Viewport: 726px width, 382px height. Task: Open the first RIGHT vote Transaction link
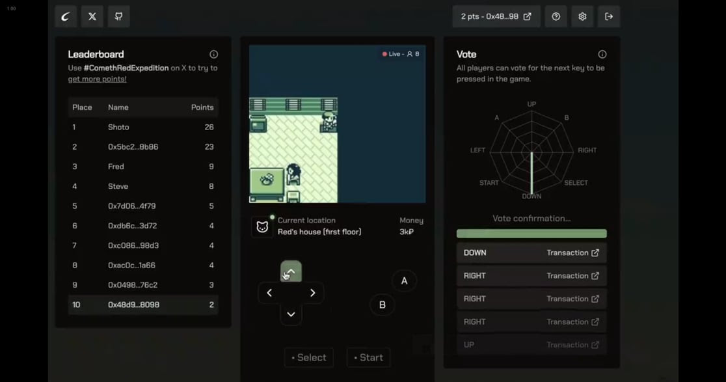click(x=572, y=276)
